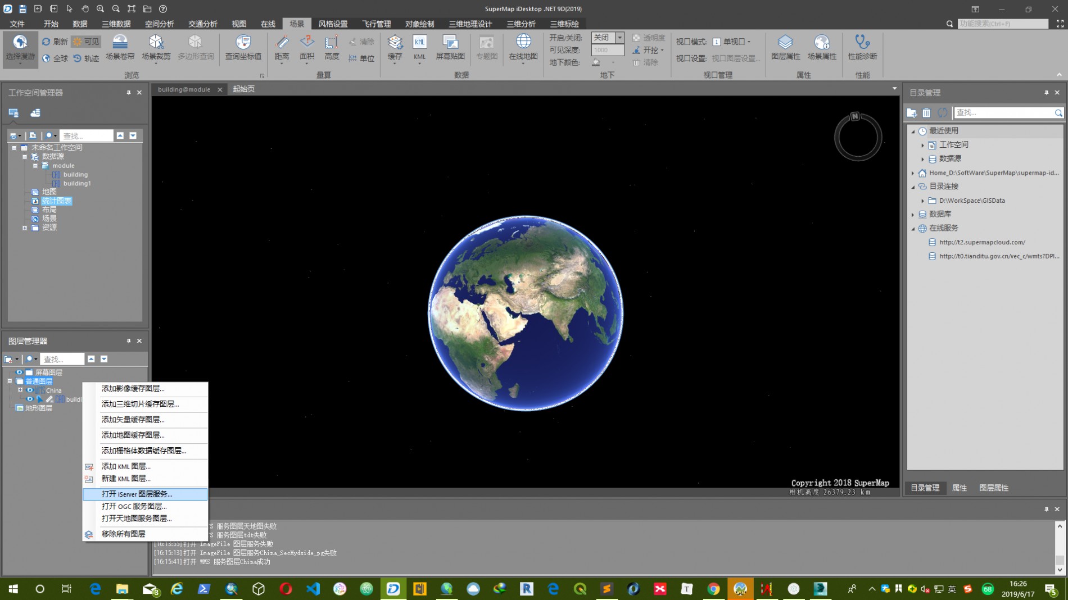This screenshot has height=600, width=1068.
Task: Click the delete icon in 目录管理 toolbar
Action: [x=926, y=113]
